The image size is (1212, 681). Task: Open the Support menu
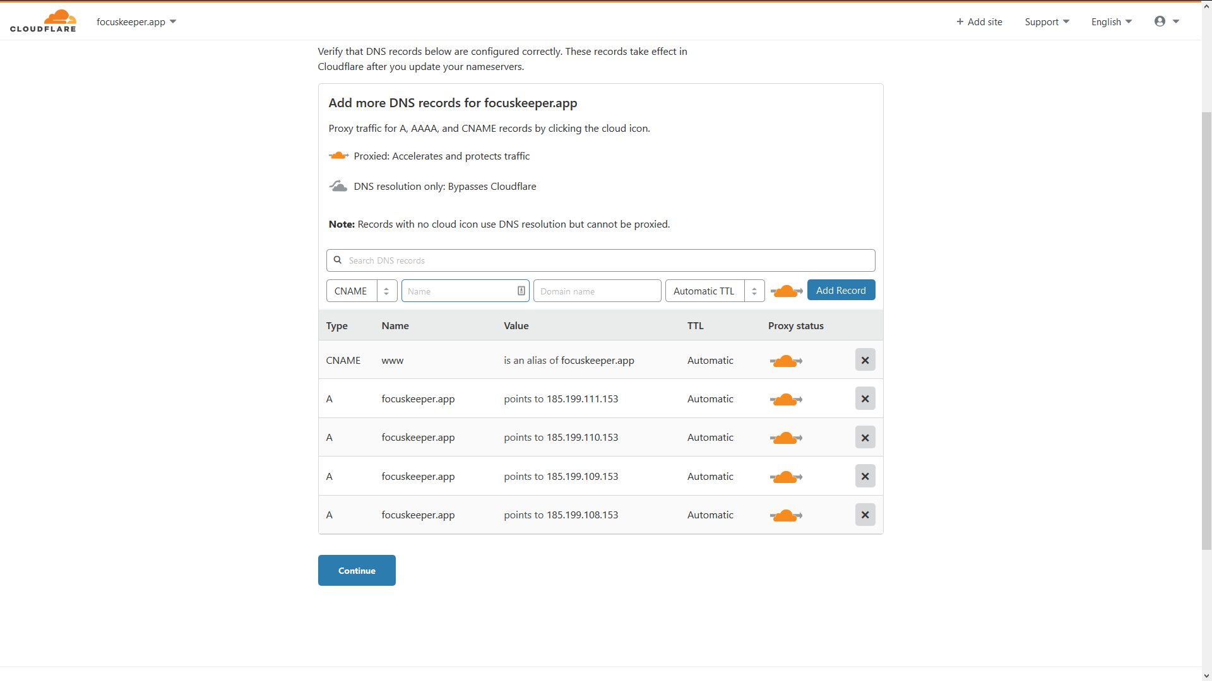[1047, 21]
